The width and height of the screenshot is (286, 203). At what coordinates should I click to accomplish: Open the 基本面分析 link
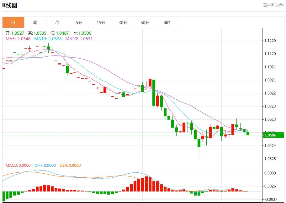(x=273, y=5)
